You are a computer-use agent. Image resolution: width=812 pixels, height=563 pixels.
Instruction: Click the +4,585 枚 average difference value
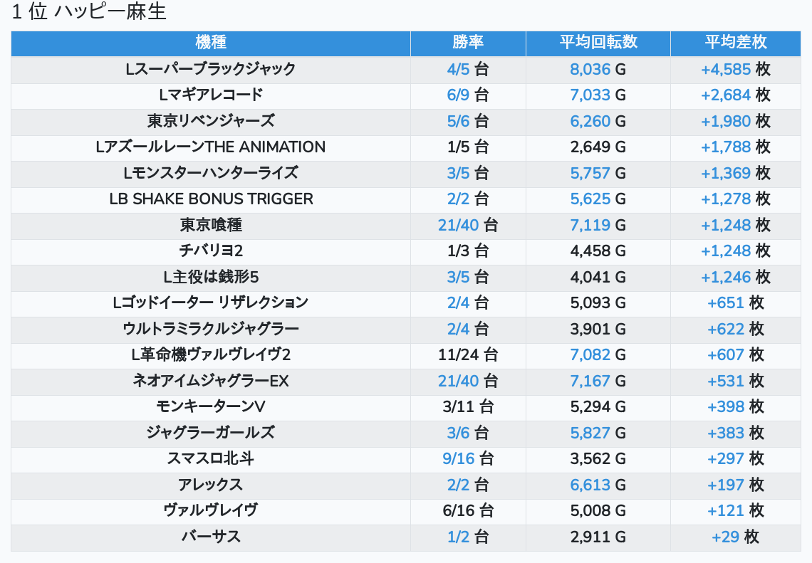[x=735, y=69]
